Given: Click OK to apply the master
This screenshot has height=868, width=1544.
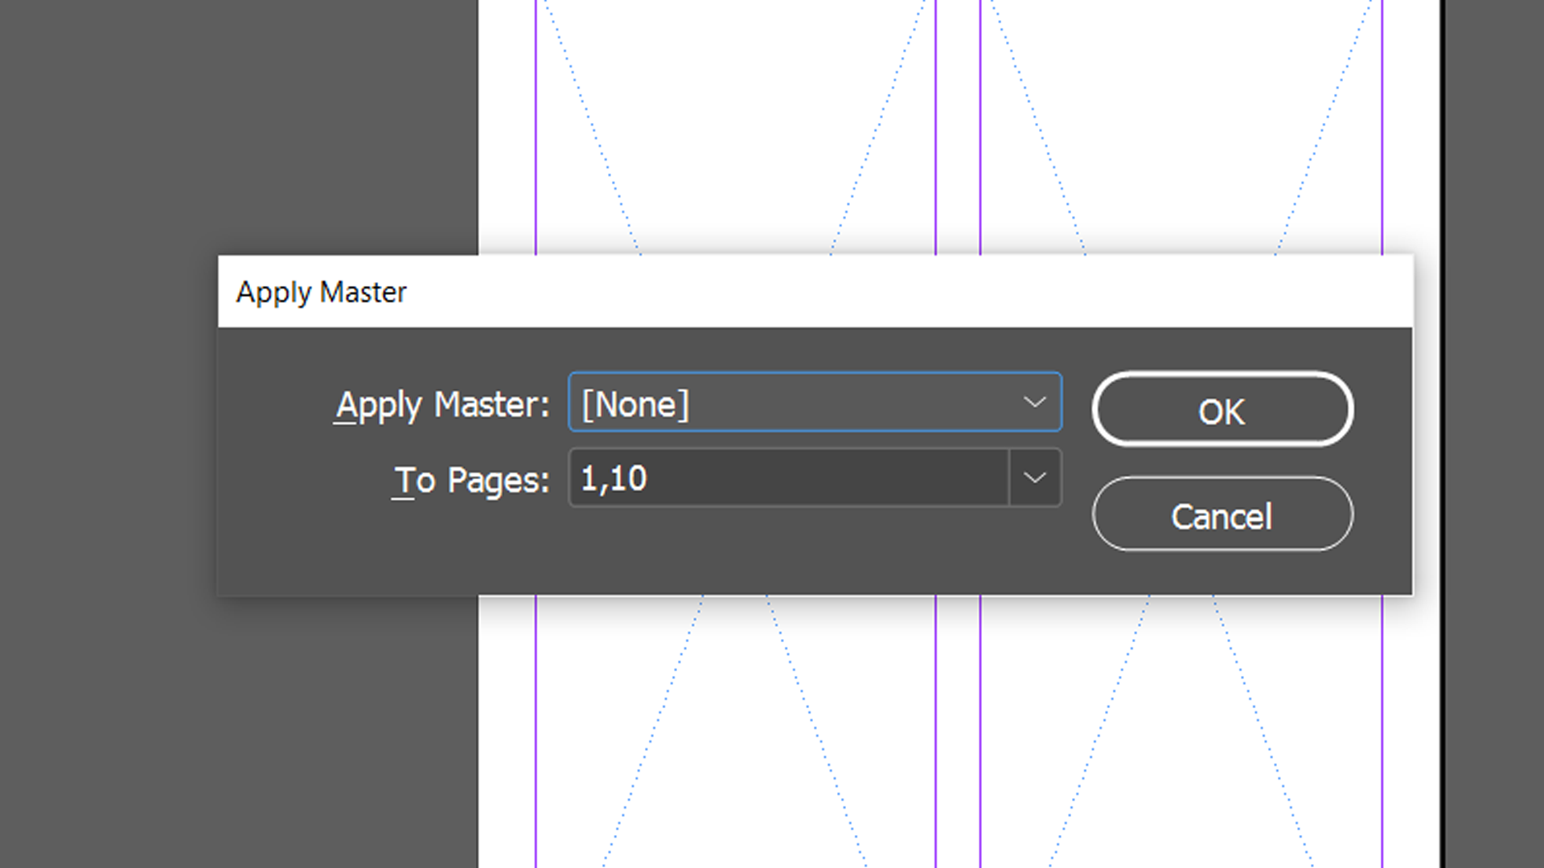Looking at the screenshot, I should (x=1222, y=410).
